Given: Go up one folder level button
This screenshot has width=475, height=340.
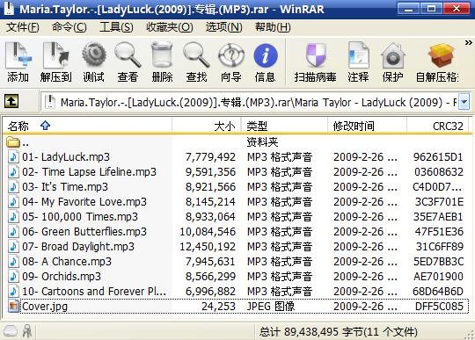Looking at the screenshot, I should coord(11,101).
